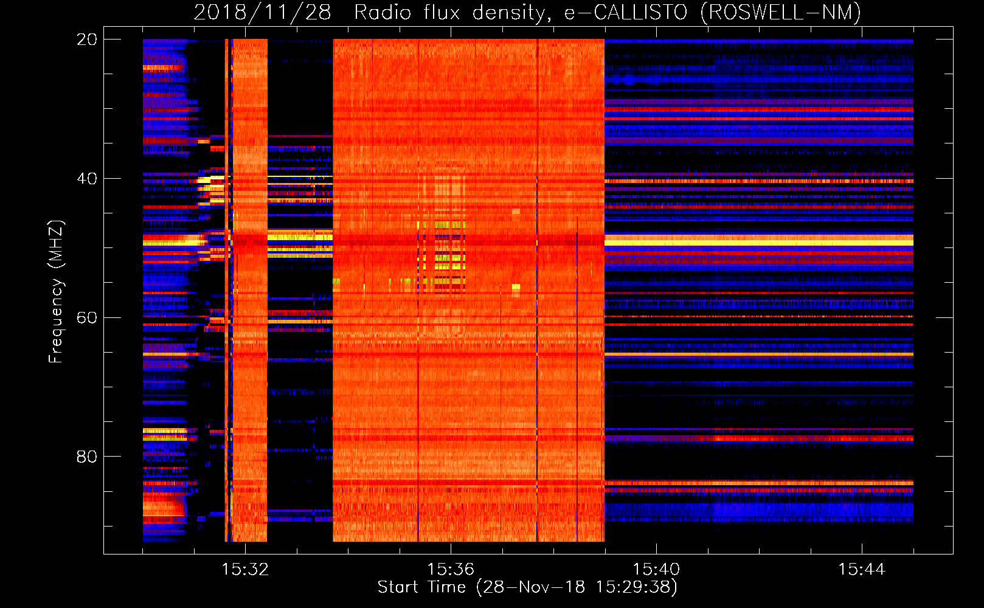Click the 15:44 time tick label

[862, 570]
